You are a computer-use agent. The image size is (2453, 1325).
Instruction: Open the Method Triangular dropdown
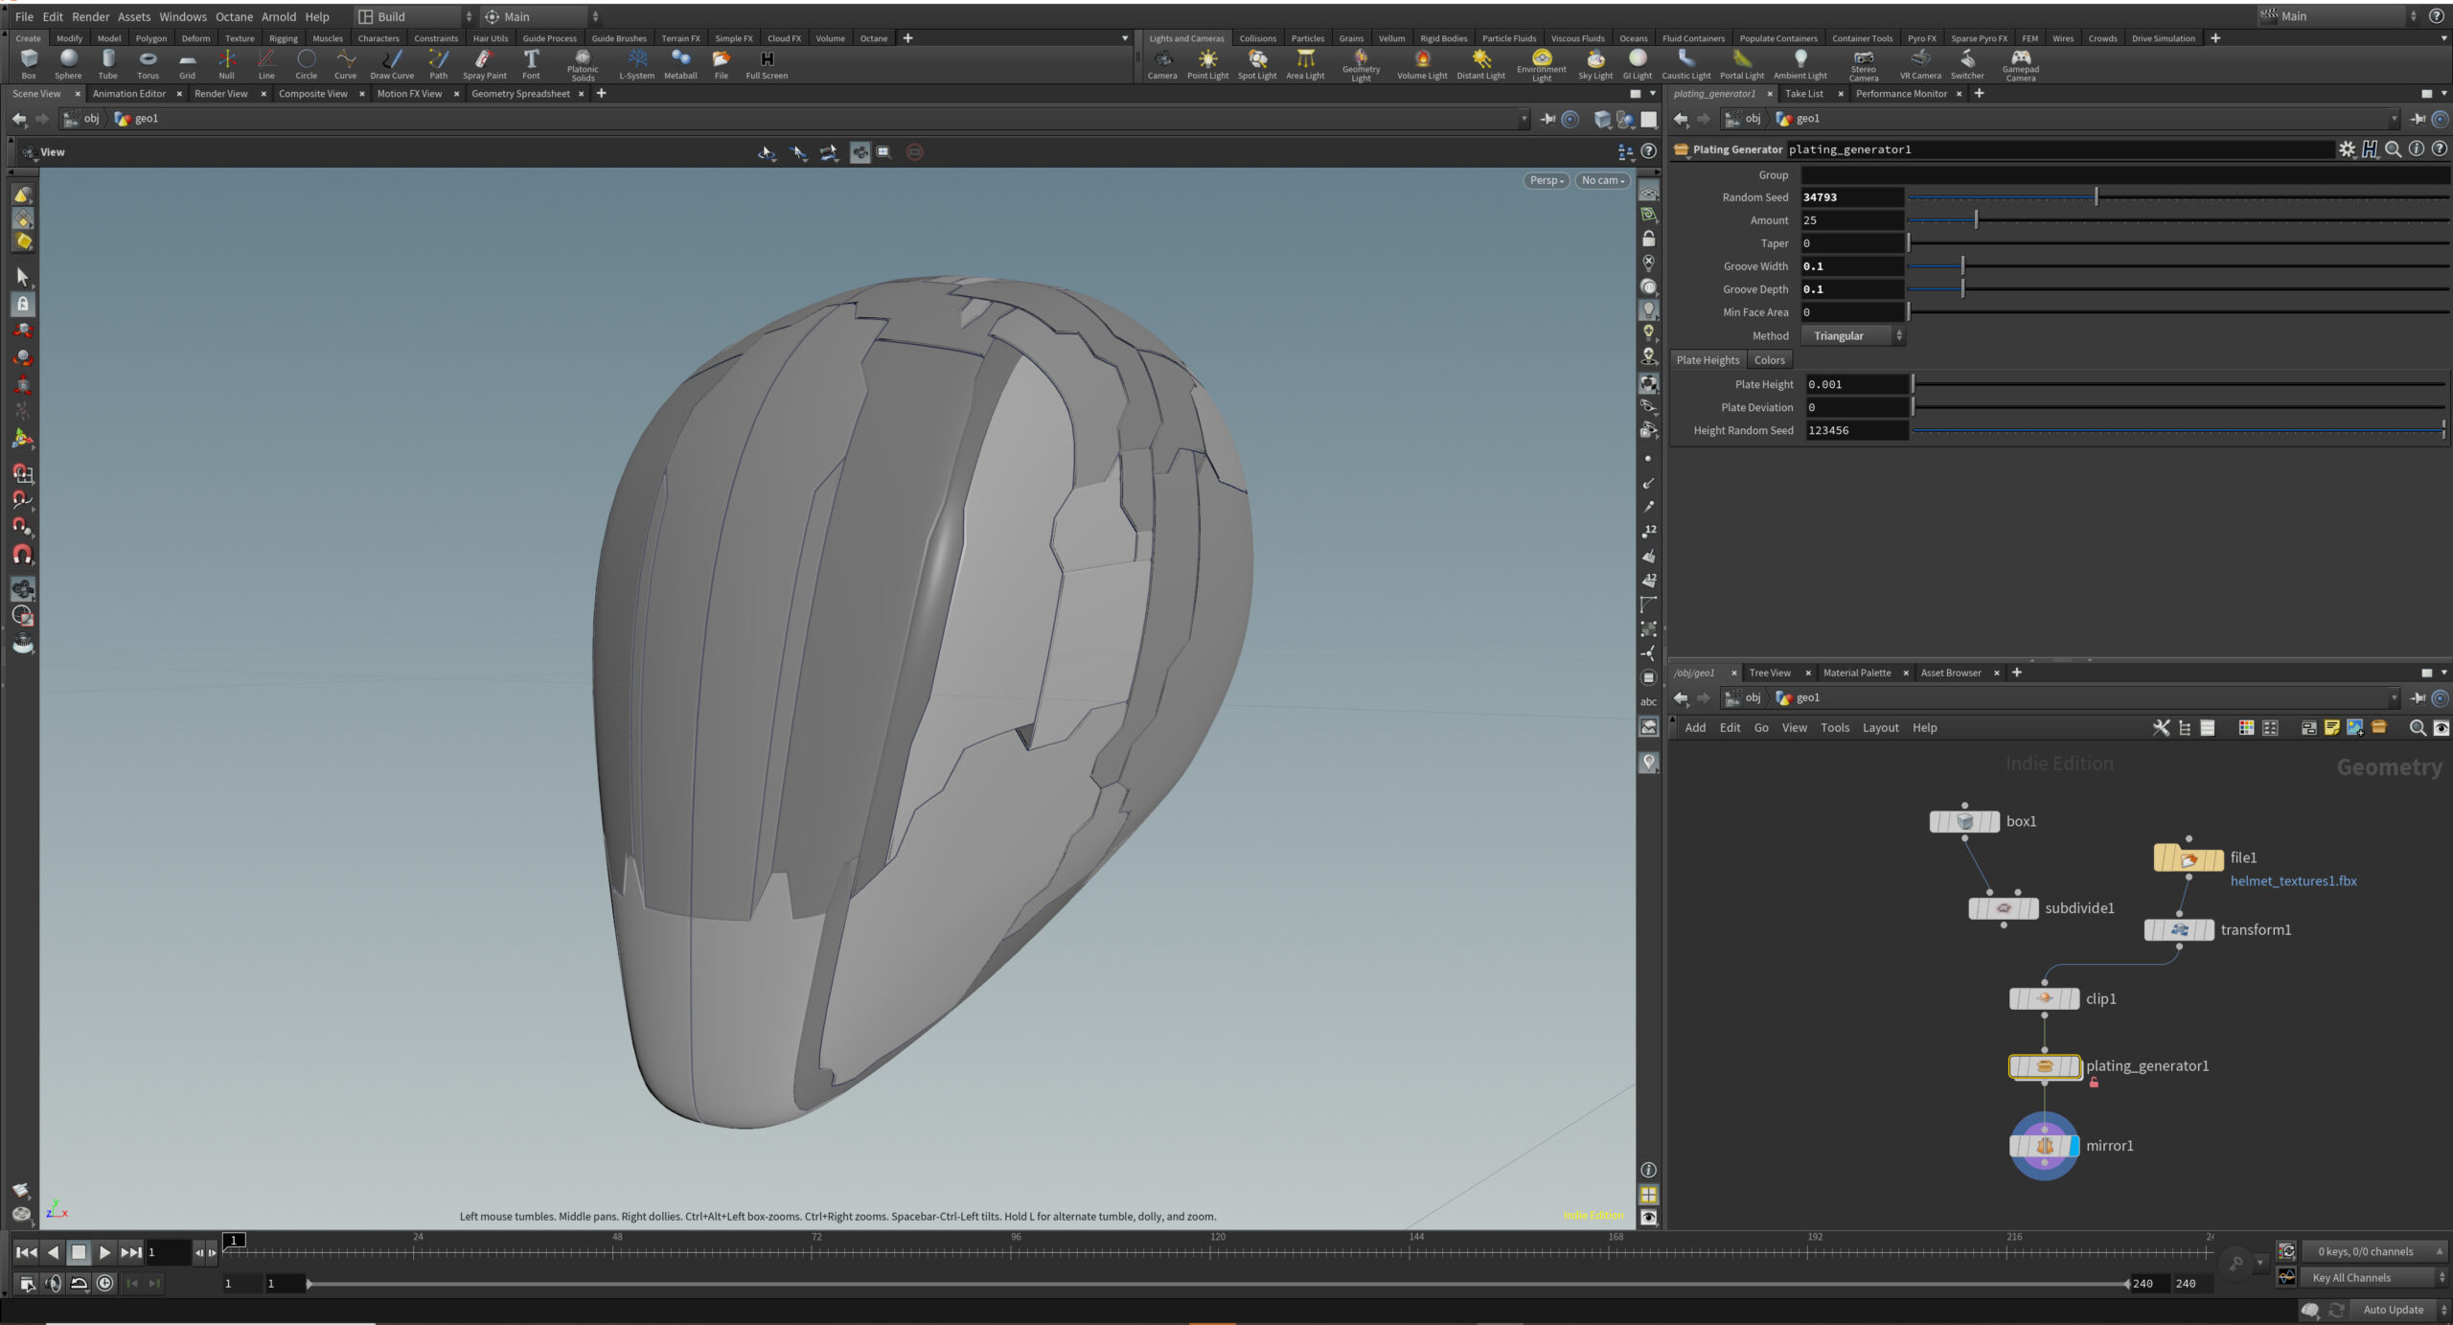pyautogui.click(x=1852, y=336)
